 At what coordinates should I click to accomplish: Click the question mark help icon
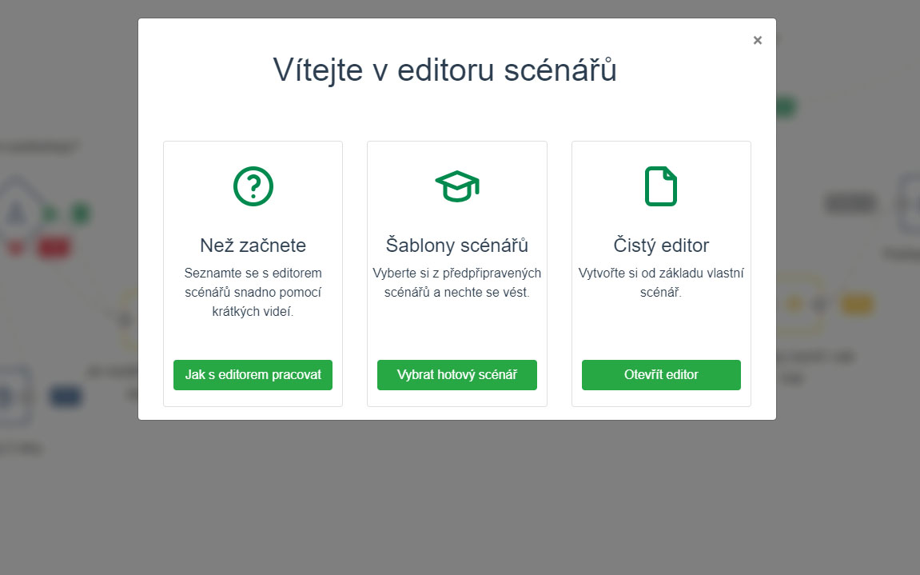pyautogui.click(x=253, y=186)
